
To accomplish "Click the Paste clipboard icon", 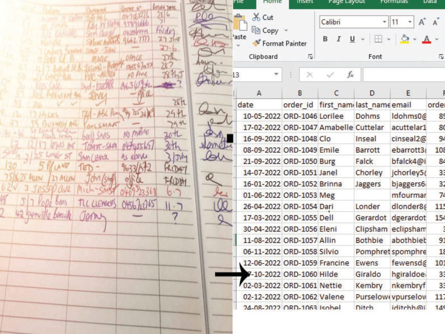I will point(240,23).
